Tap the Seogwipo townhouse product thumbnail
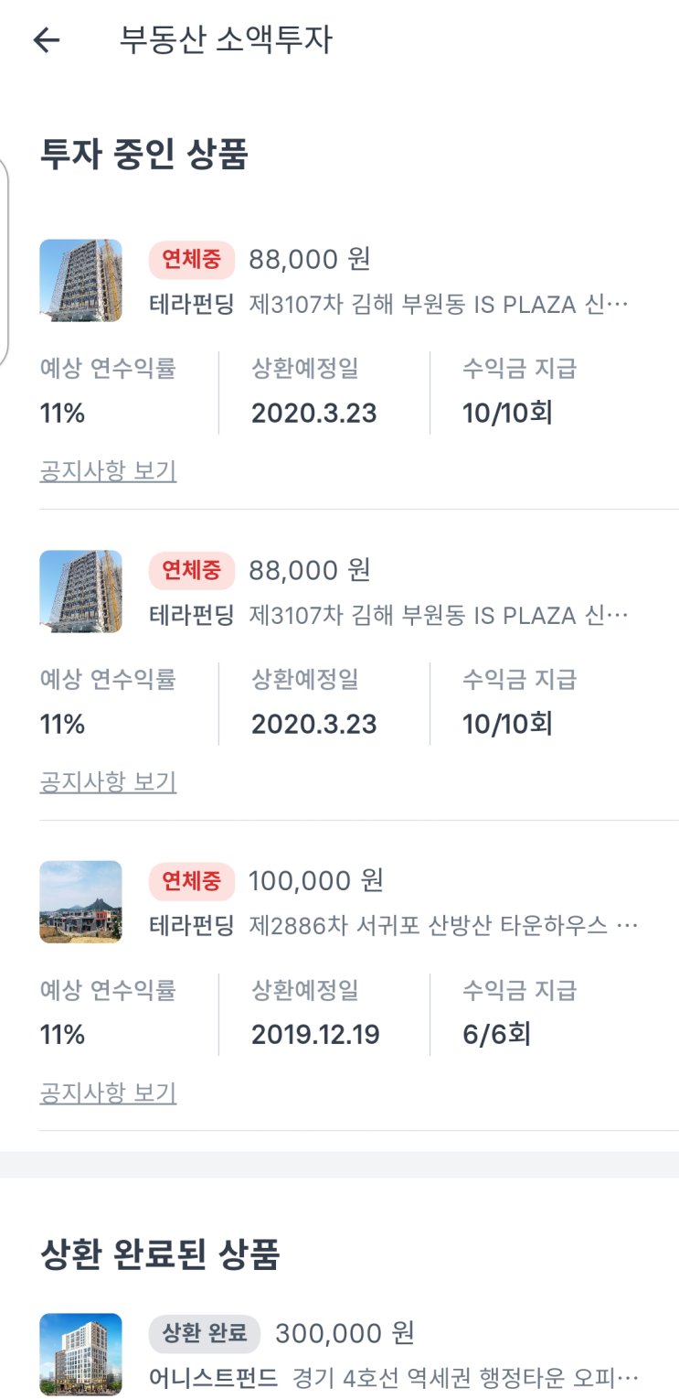Viewport: 679px width, 1399px height. 80,901
